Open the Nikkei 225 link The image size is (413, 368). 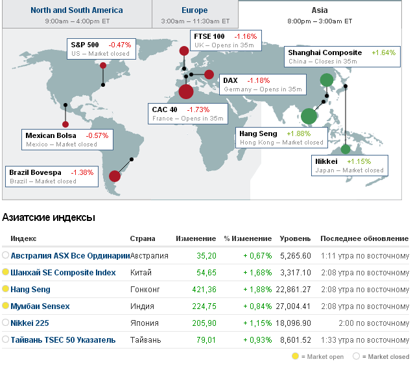tap(30, 323)
